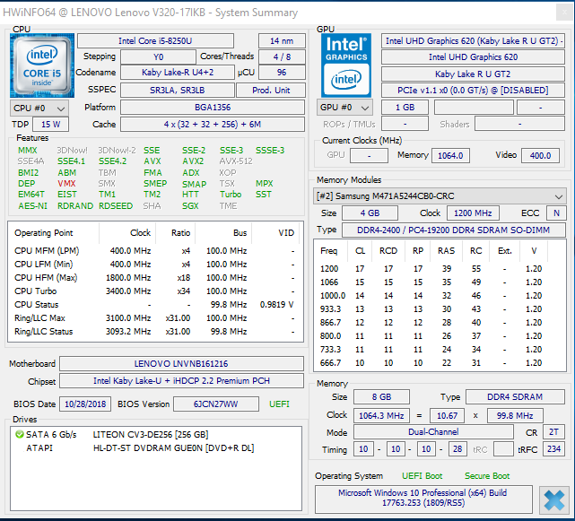Click the total Memory Size 8 GB field
The height and width of the screenshot is (521, 575).
[381, 397]
